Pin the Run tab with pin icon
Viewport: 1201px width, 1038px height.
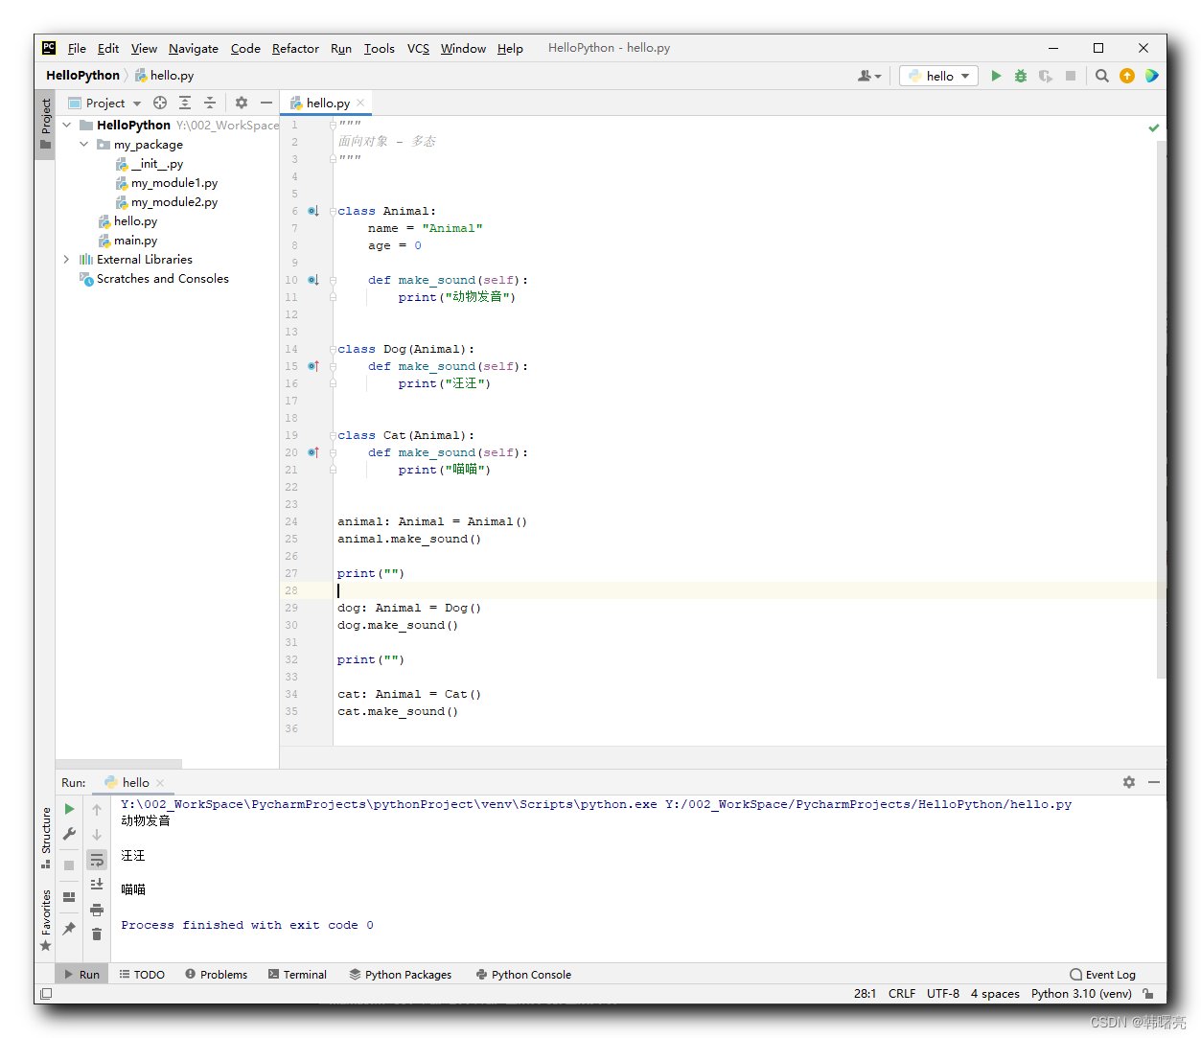[69, 929]
